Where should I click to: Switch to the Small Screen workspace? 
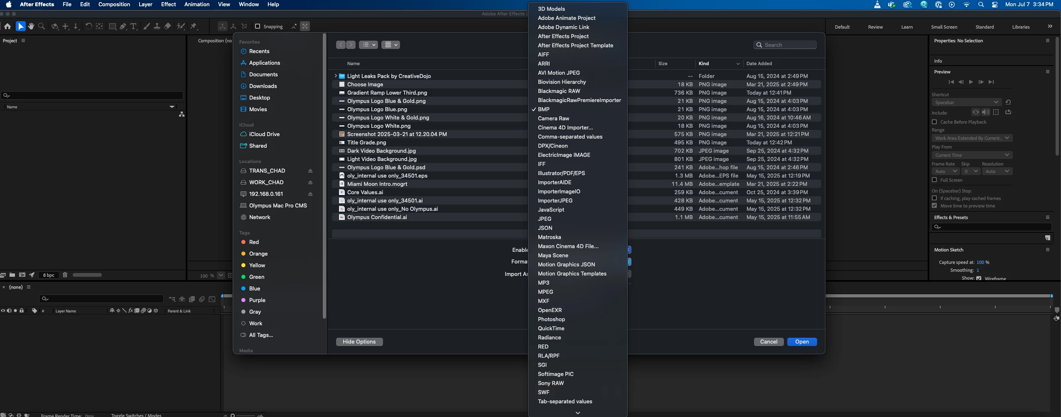(944, 27)
